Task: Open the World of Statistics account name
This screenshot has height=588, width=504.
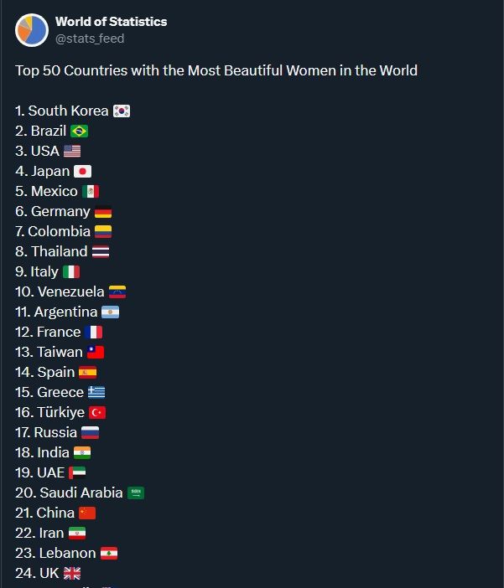Action: [x=111, y=22]
